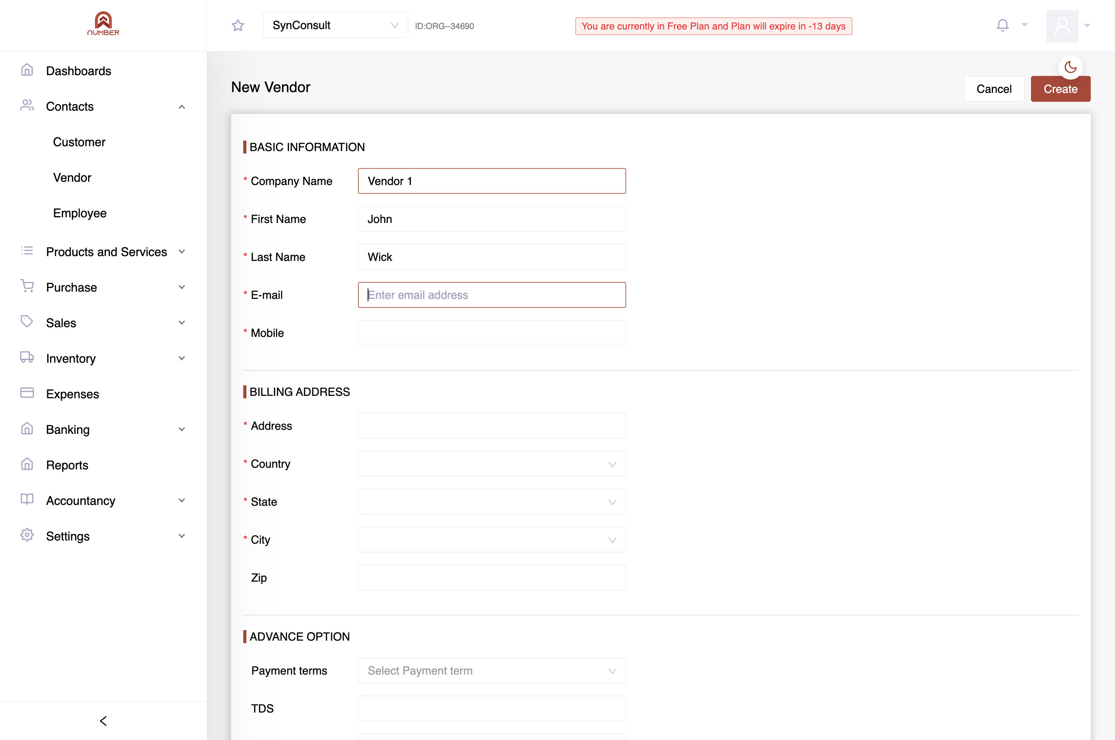Click the Dashboards home icon
The image size is (1115, 740).
point(27,70)
